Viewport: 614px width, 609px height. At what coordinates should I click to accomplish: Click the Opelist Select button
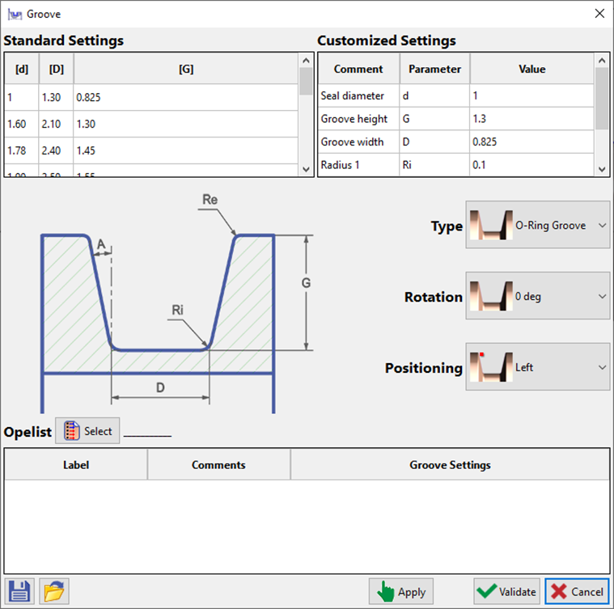87,431
